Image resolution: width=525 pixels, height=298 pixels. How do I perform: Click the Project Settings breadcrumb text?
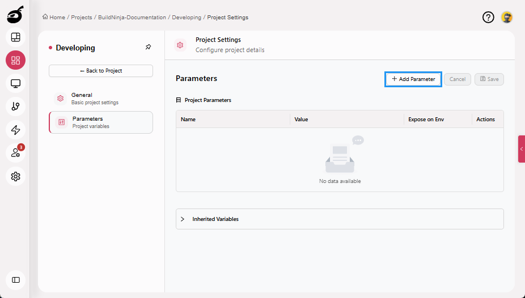228,18
